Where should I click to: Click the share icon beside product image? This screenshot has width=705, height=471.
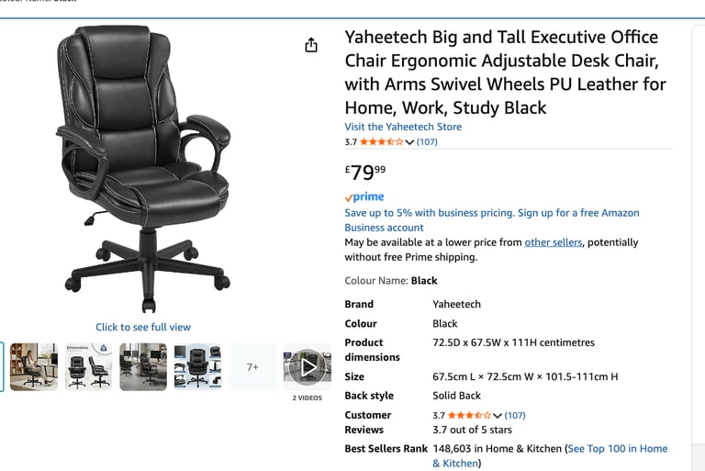click(311, 45)
